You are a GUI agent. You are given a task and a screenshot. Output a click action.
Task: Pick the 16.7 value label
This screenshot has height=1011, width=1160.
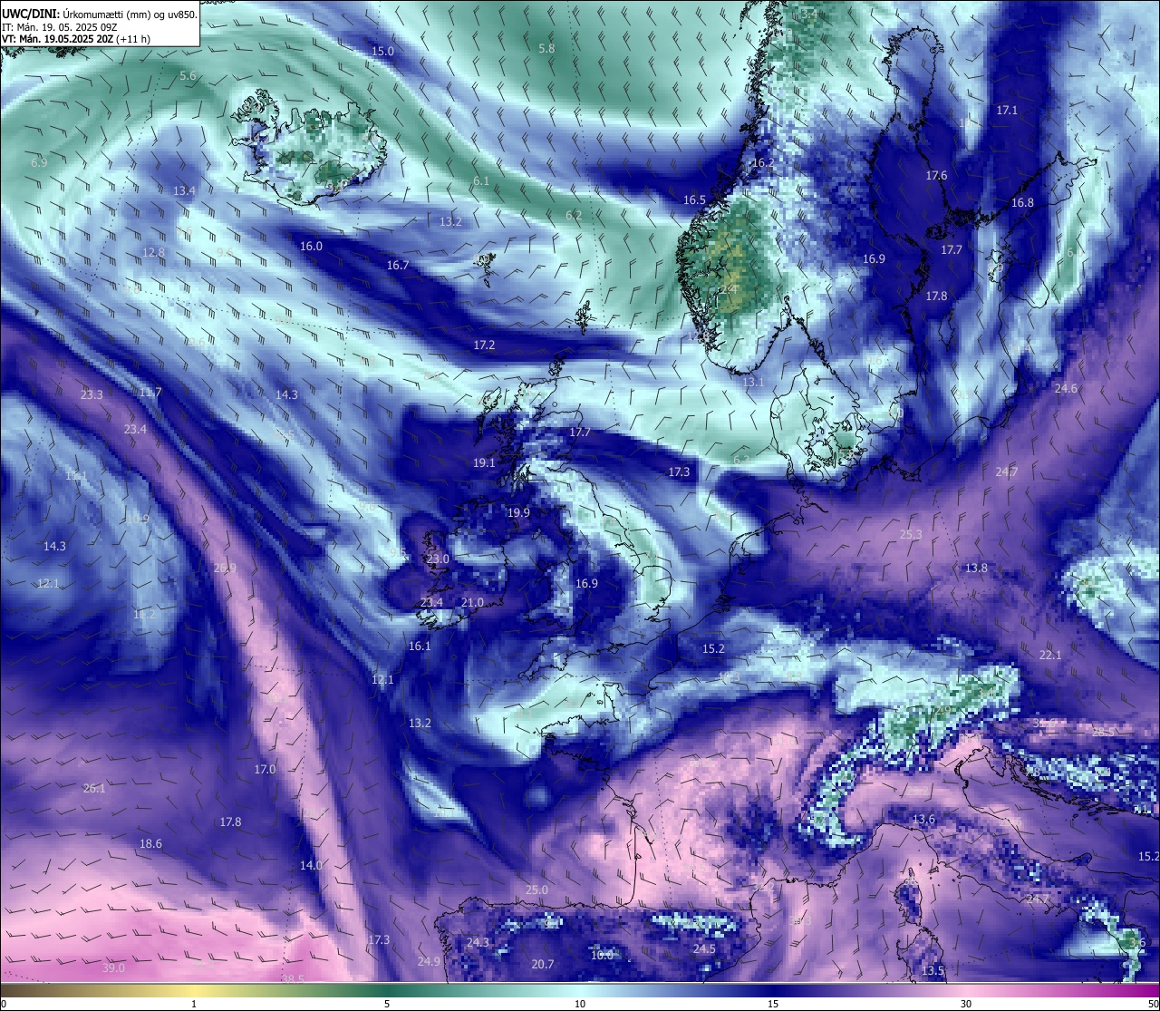398,266
